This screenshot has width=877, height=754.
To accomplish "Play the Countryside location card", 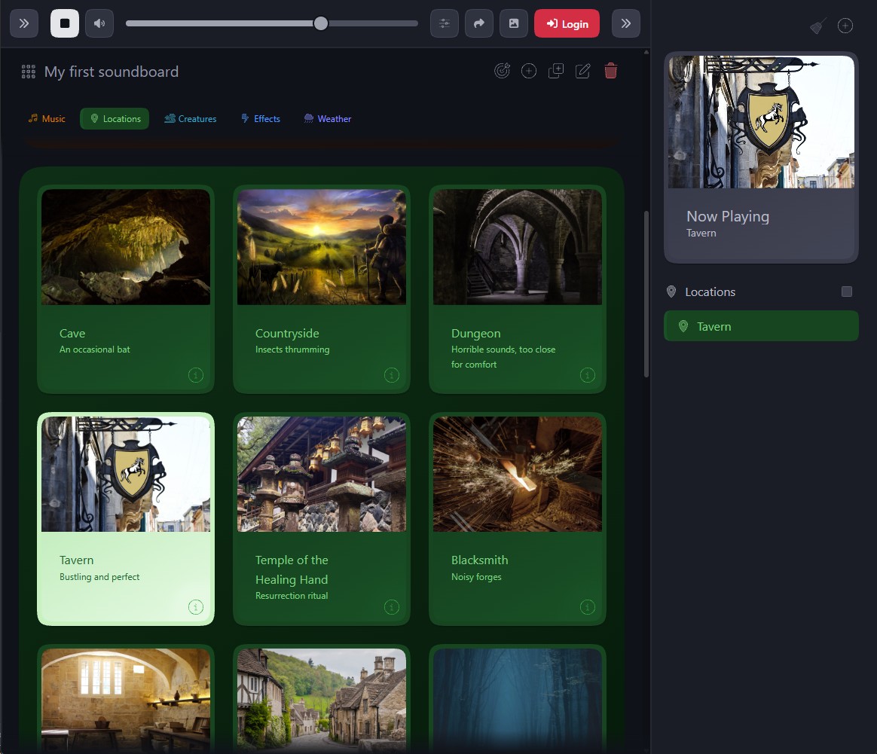I will [322, 289].
